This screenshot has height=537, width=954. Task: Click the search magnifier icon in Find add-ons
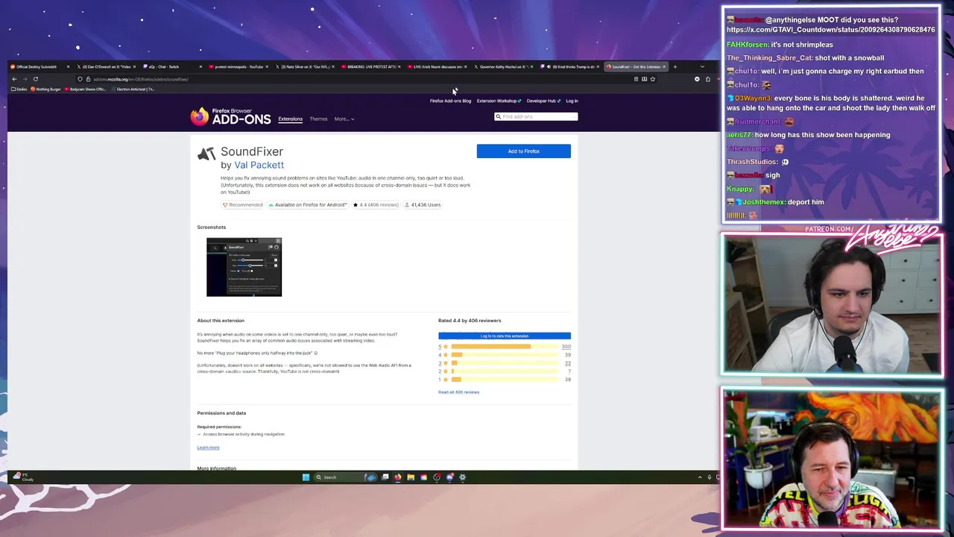point(498,116)
